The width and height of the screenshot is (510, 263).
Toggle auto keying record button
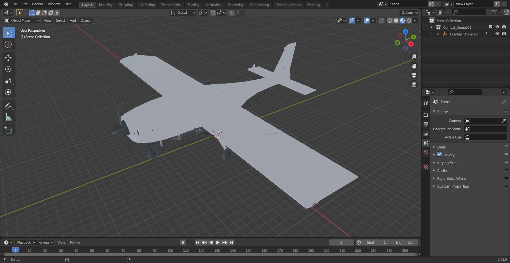(183, 242)
